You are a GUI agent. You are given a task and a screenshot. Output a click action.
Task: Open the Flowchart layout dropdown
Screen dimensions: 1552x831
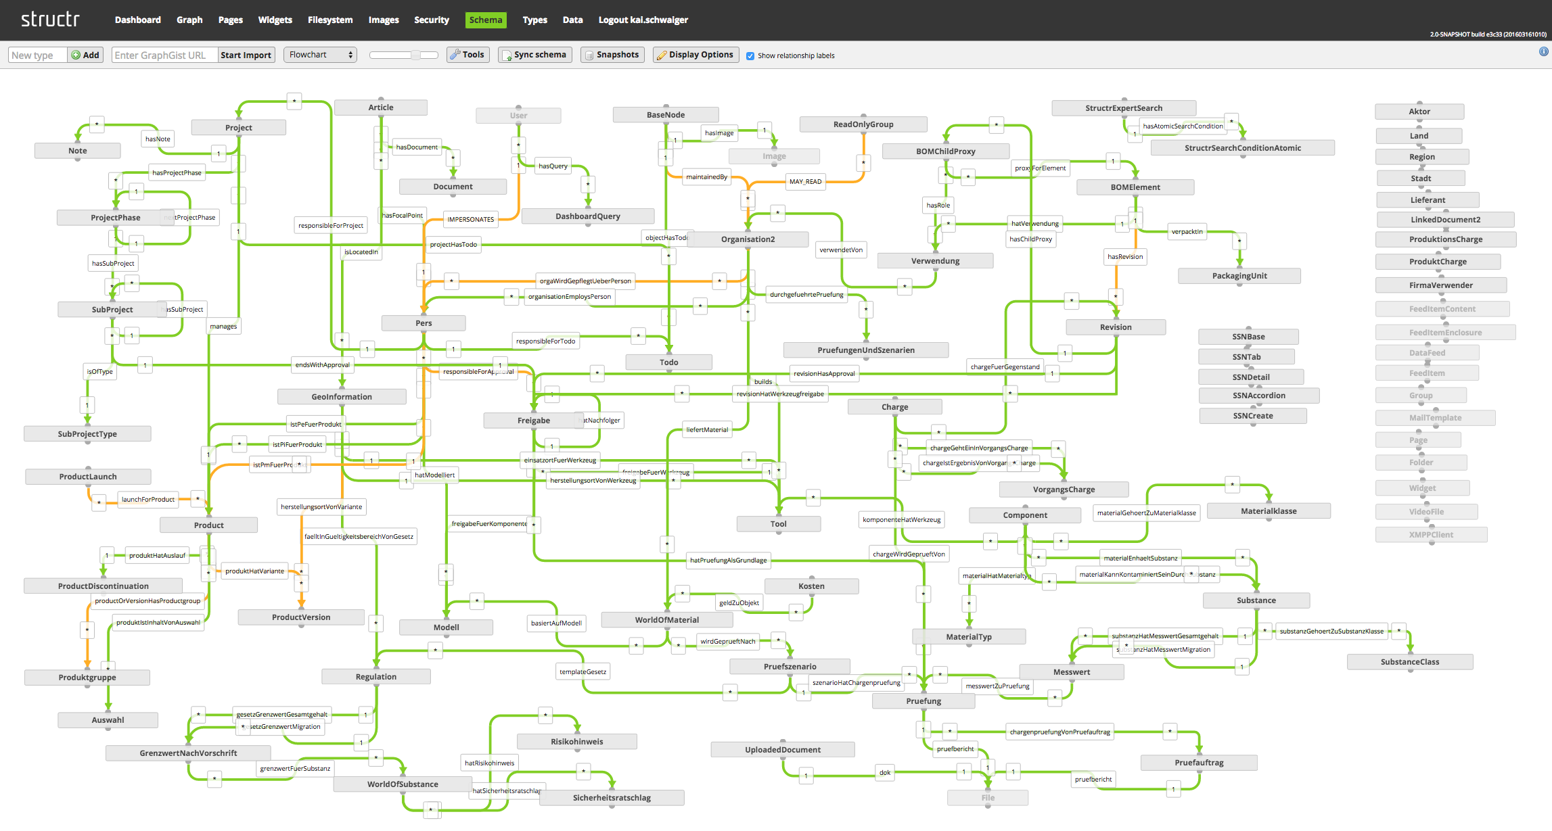pos(321,55)
